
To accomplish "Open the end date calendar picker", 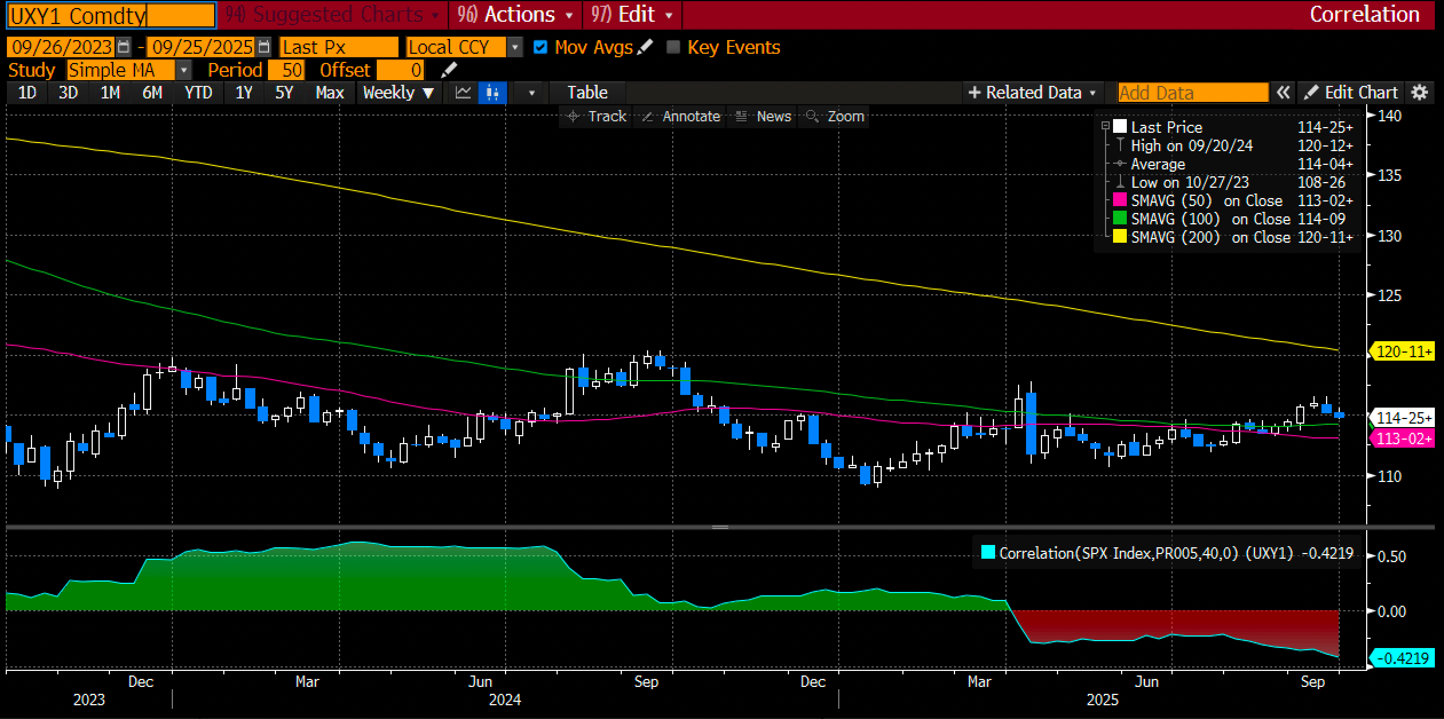I will click(x=264, y=47).
